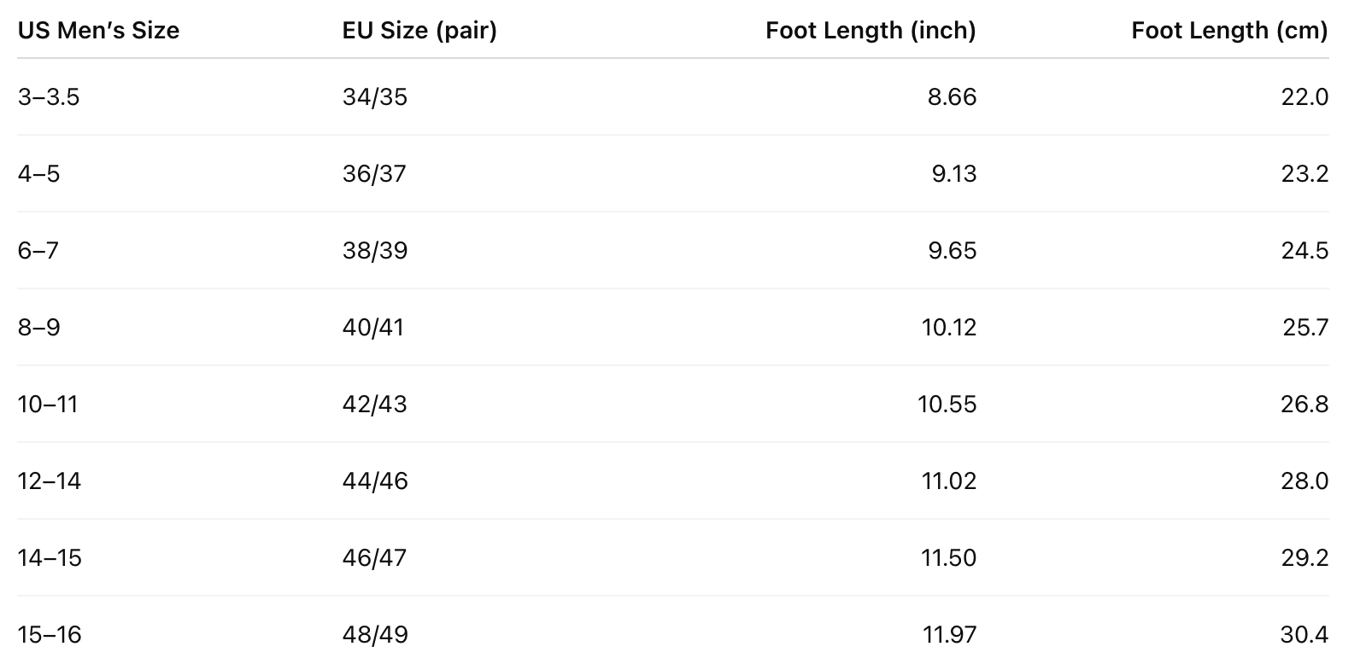
Task: Click the 48/49 EU size cell
Action: tap(375, 635)
